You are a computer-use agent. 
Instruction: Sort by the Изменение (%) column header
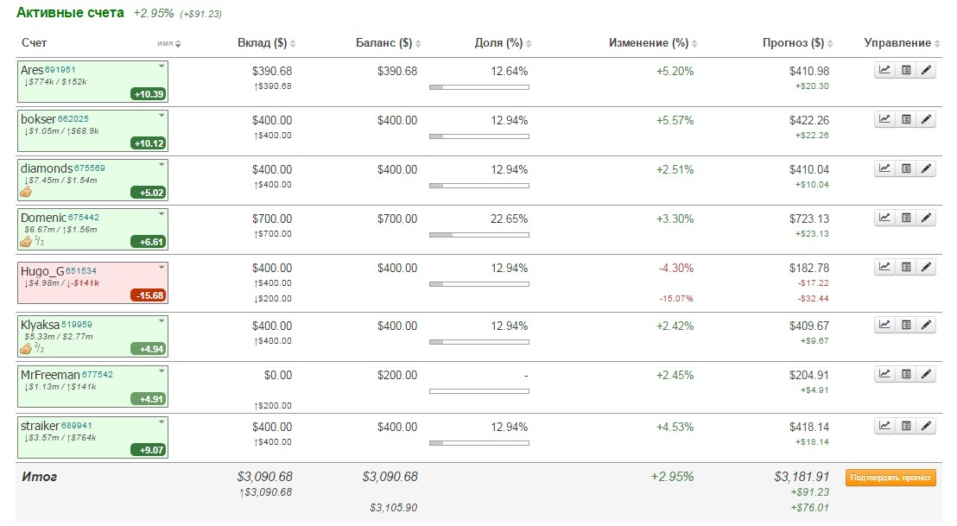[x=652, y=43]
